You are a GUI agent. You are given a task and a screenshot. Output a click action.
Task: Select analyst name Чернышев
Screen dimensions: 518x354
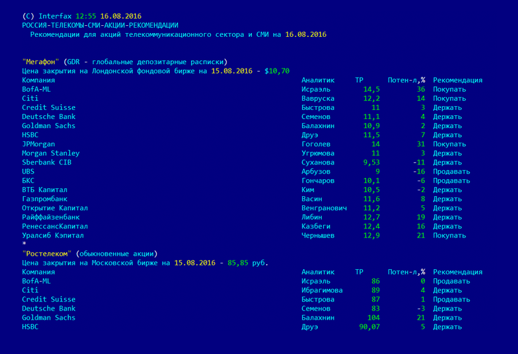(318, 236)
